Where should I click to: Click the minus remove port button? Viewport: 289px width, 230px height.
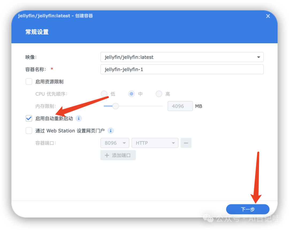186,143
